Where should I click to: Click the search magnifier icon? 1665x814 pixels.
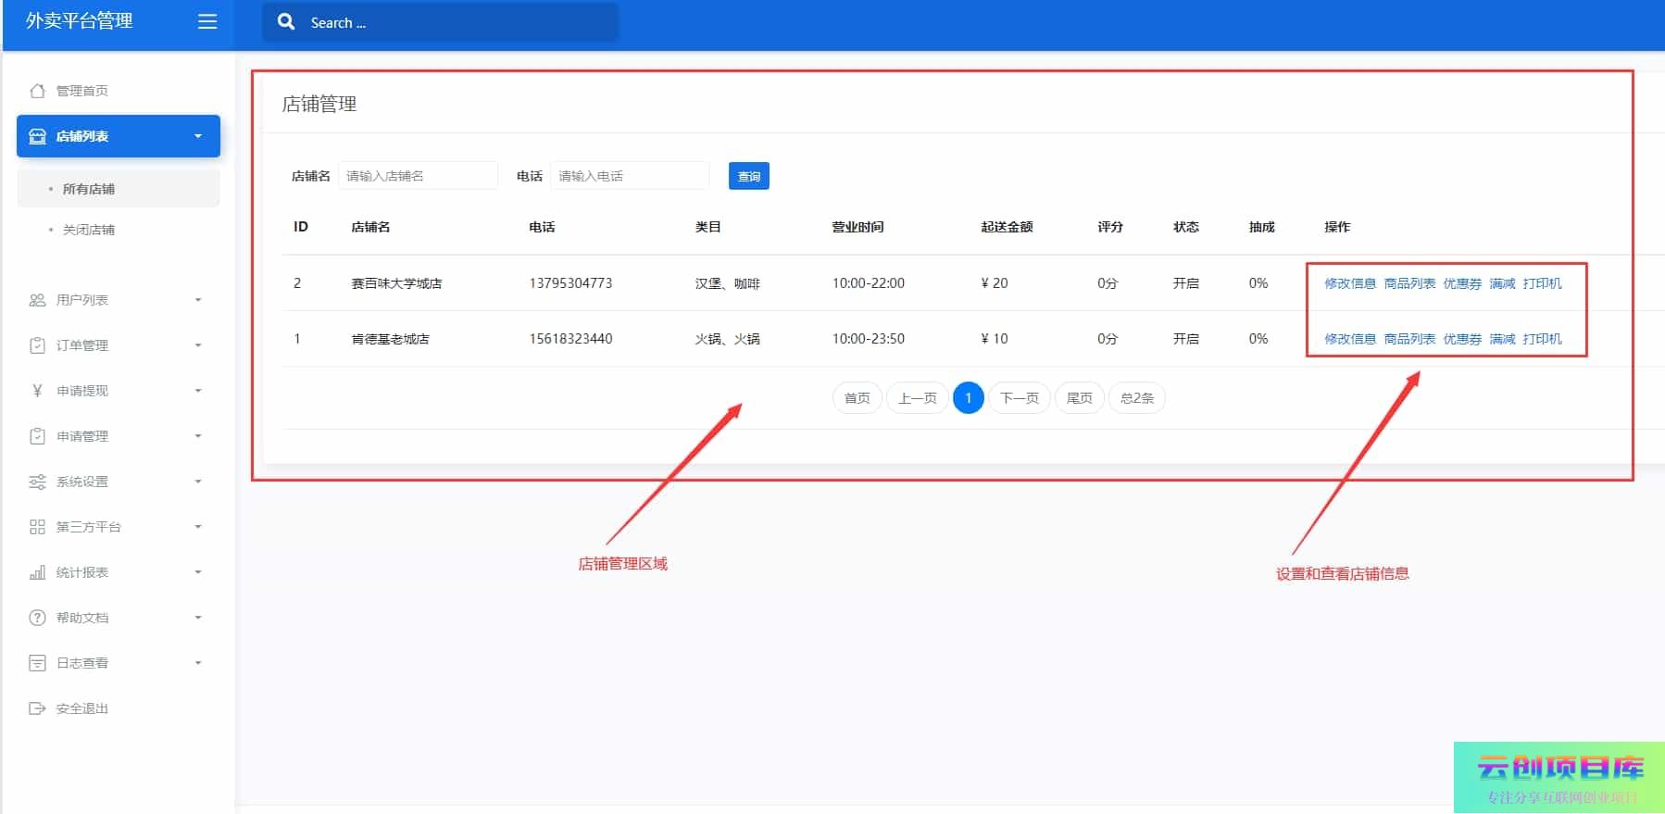click(x=286, y=21)
